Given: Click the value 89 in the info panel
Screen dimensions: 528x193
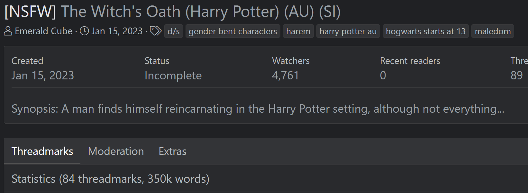Looking at the screenshot, I should [x=516, y=76].
